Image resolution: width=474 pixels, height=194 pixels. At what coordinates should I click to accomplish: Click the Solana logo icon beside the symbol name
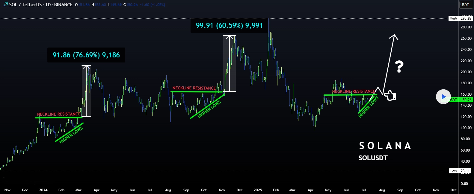pos(5,4)
